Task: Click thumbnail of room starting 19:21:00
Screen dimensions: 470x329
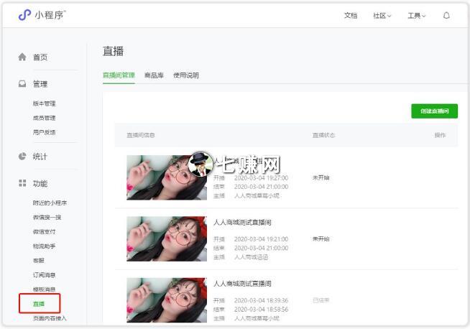Action: (x=167, y=238)
